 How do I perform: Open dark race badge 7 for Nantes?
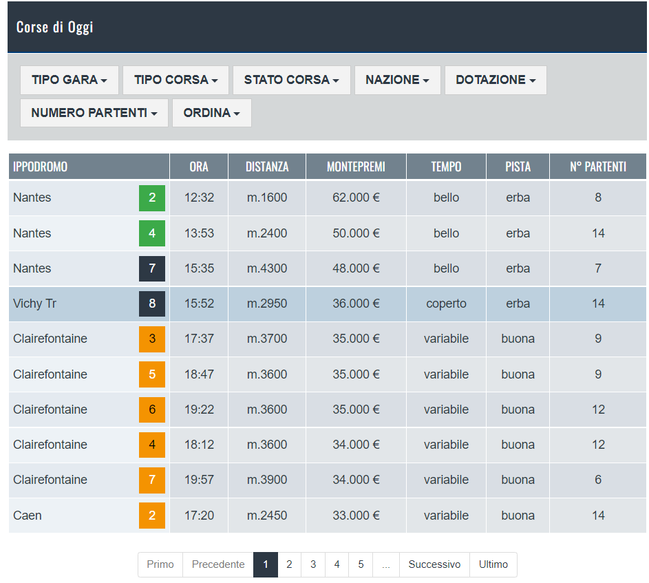point(152,268)
